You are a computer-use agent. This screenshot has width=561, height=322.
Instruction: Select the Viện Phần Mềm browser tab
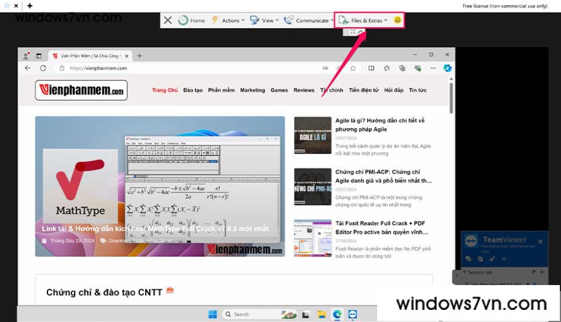(90, 56)
